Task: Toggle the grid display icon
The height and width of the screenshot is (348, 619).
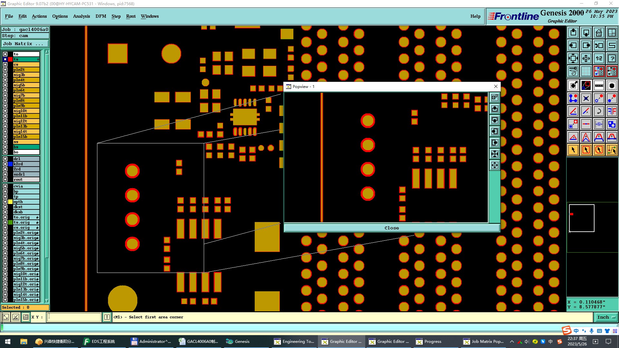Action: click(x=586, y=71)
